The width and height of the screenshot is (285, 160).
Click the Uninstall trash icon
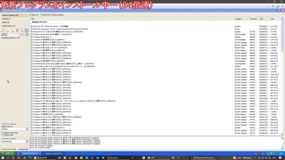[17, 31]
